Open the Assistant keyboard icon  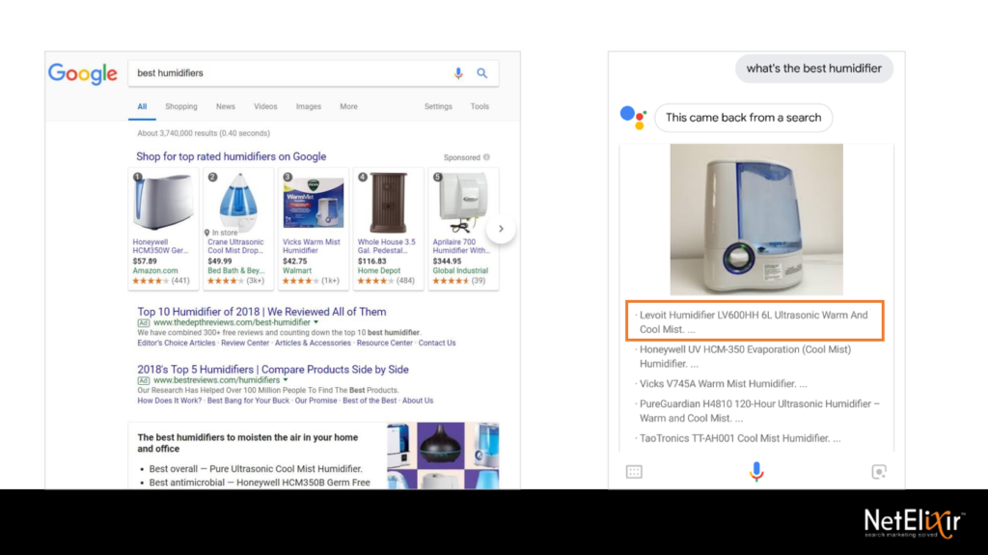(634, 472)
